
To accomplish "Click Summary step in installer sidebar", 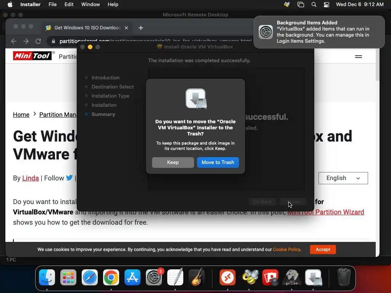I will (x=103, y=114).
